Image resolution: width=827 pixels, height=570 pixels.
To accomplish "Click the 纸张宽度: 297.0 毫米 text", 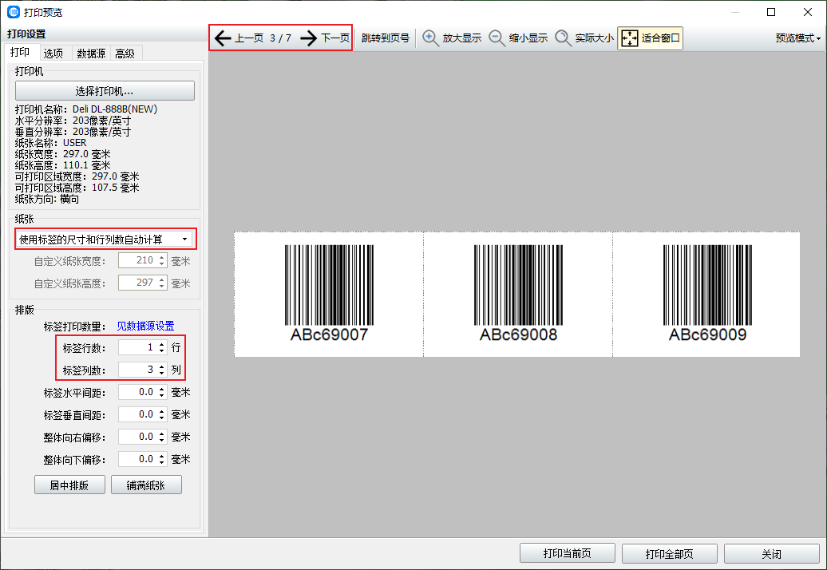I will [x=63, y=154].
